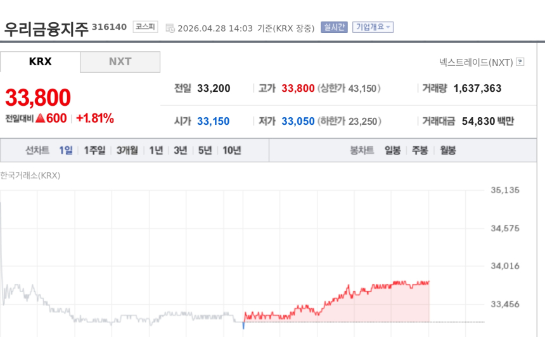Click the 넥스트레이드(NXT) link
545x337 pixels.
pos(476,62)
